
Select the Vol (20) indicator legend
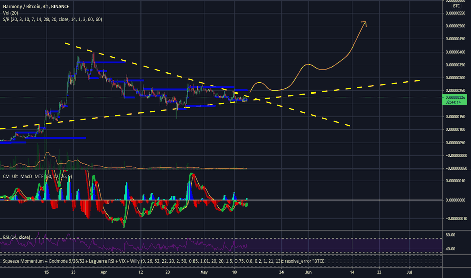(x=10, y=13)
